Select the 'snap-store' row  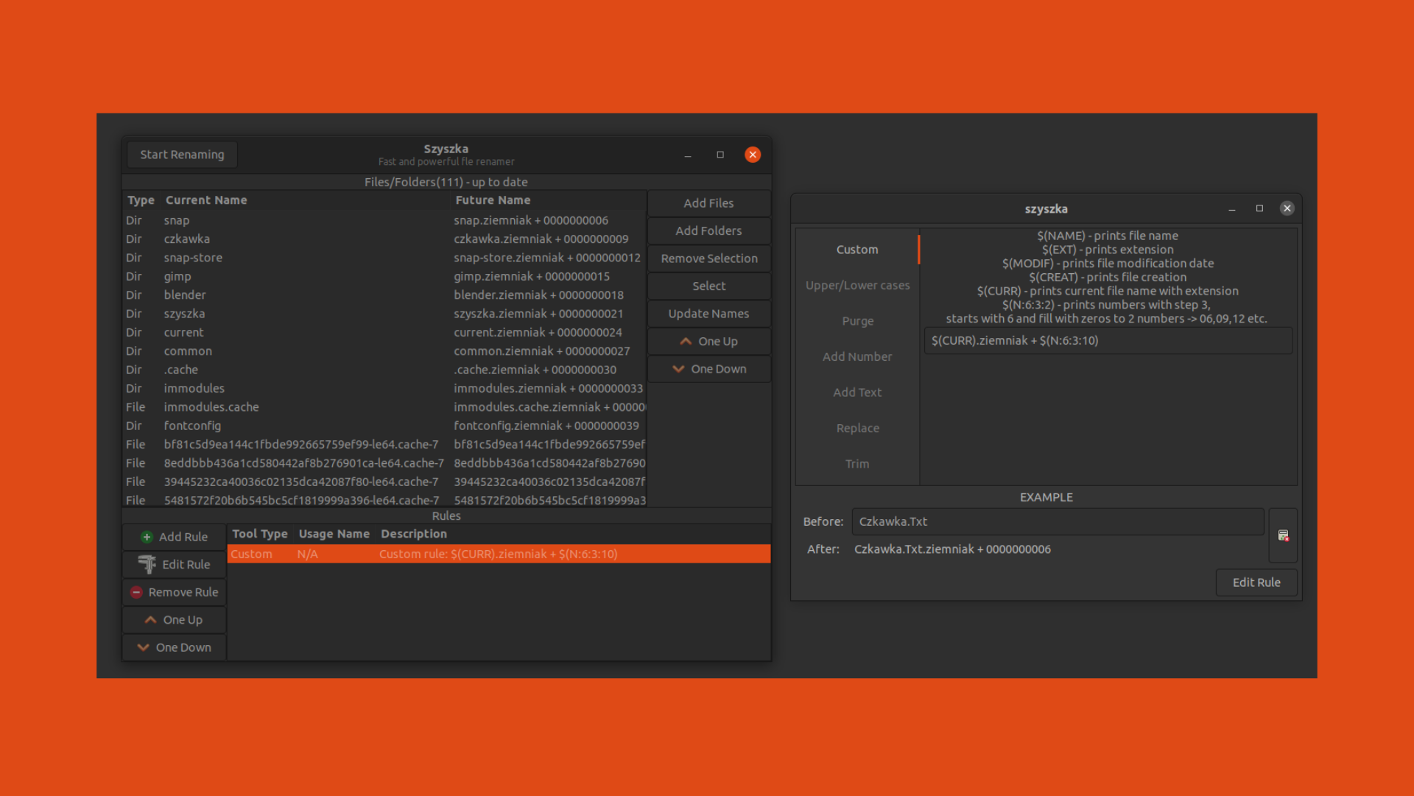click(384, 258)
